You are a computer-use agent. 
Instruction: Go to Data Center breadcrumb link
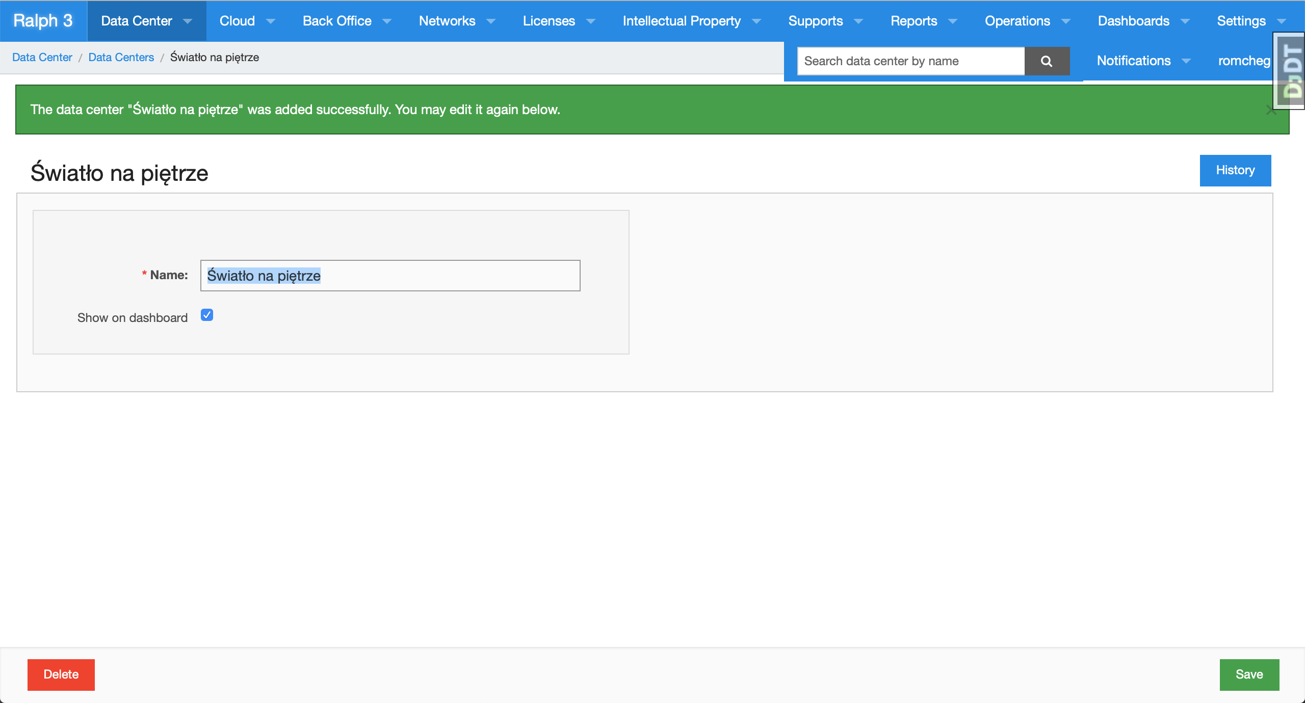click(x=42, y=57)
